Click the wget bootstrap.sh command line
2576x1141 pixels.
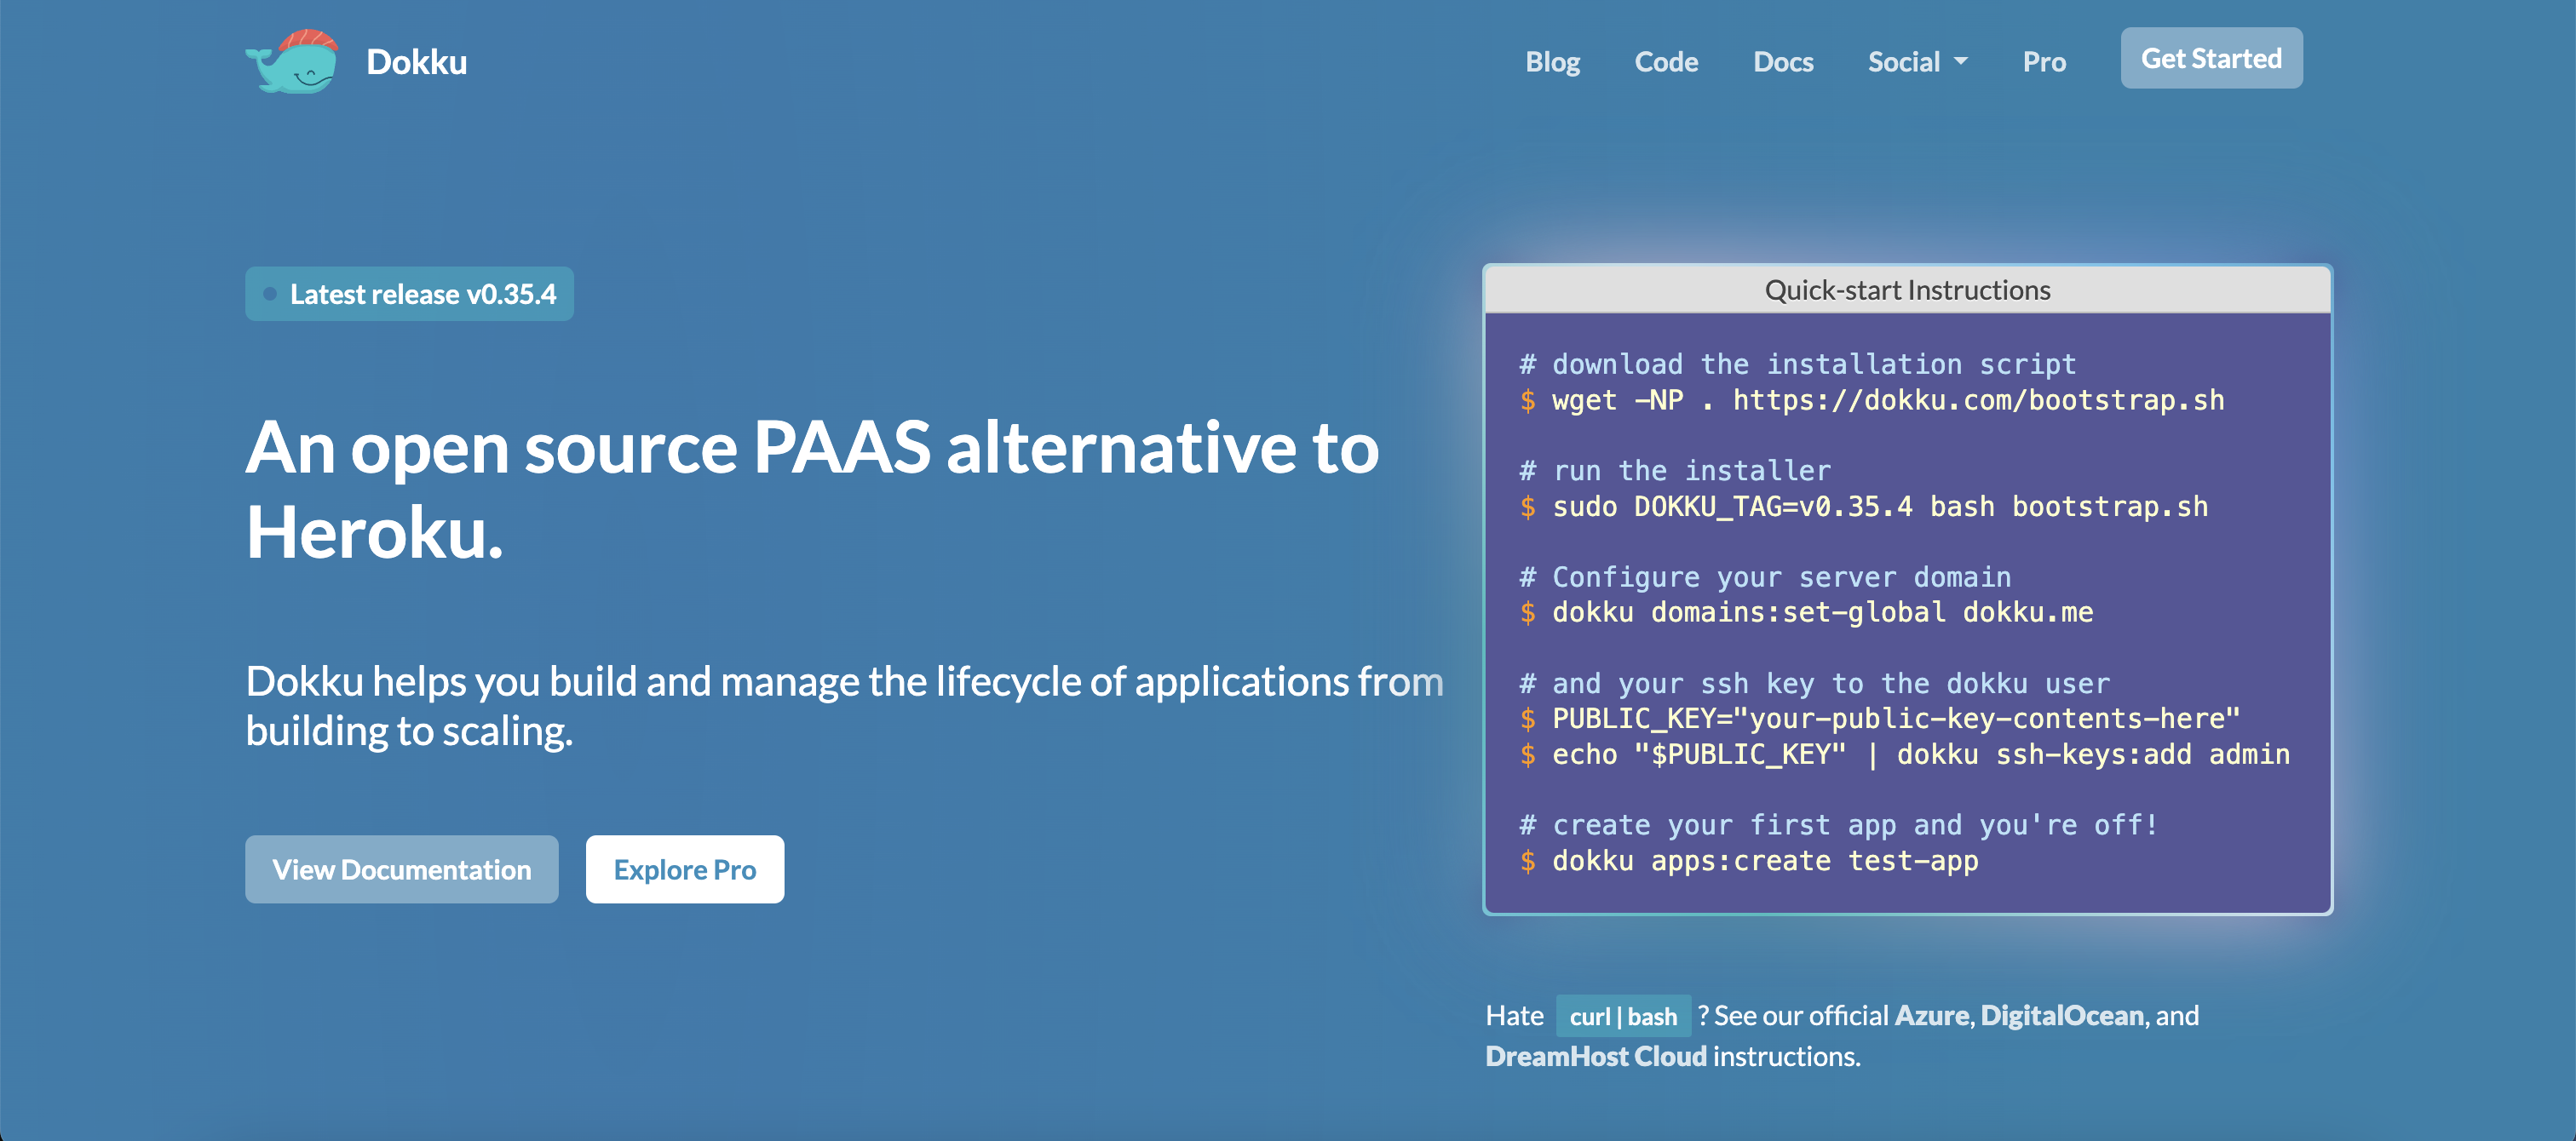click(1872, 400)
